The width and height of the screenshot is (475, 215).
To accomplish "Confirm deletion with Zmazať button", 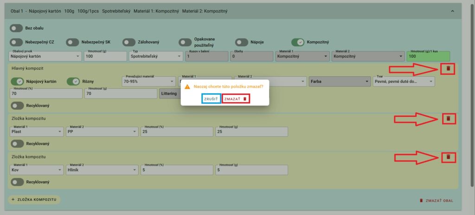I will (236, 99).
